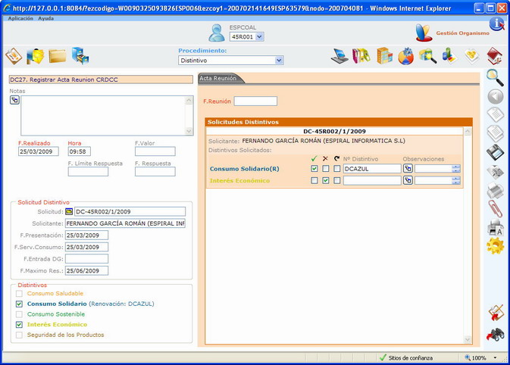Click the paperclip attachment icon
510x365 pixels.
pos(494,207)
